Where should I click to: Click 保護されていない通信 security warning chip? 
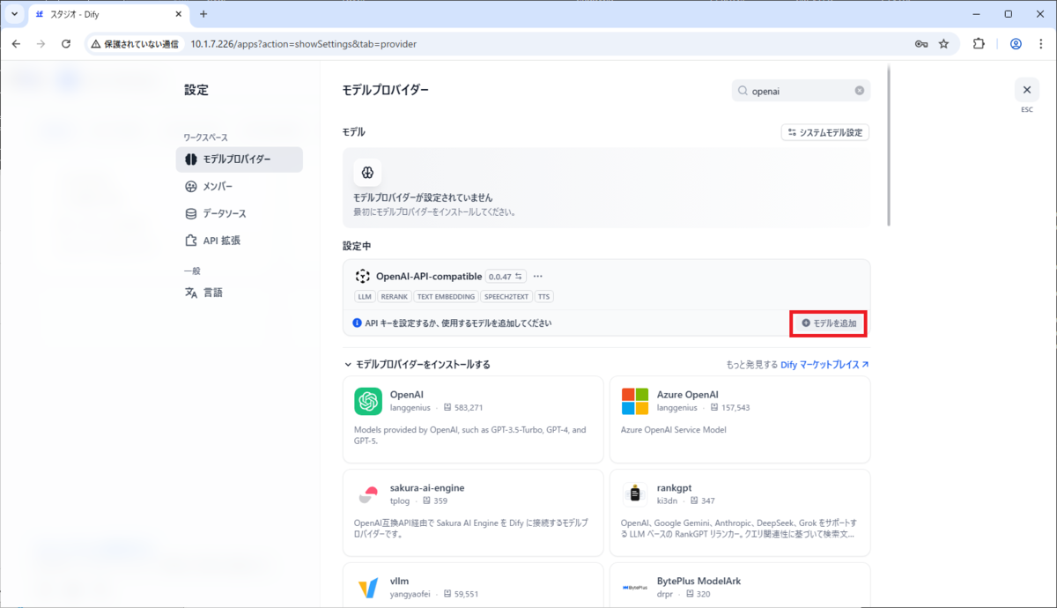click(136, 43)
